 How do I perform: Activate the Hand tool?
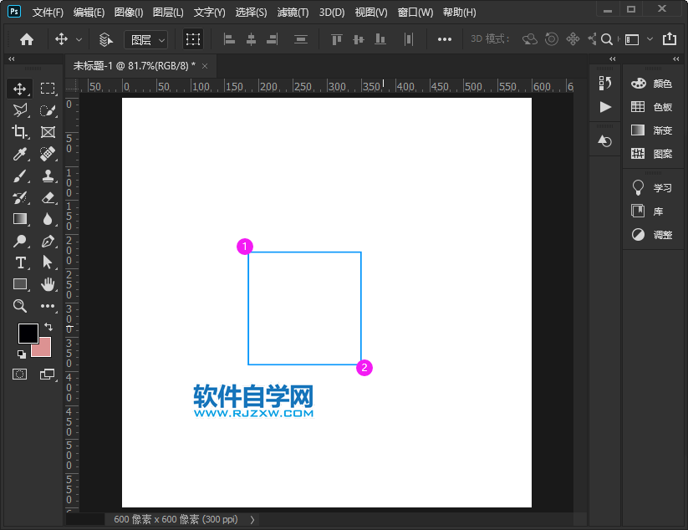tap(48, 284)
